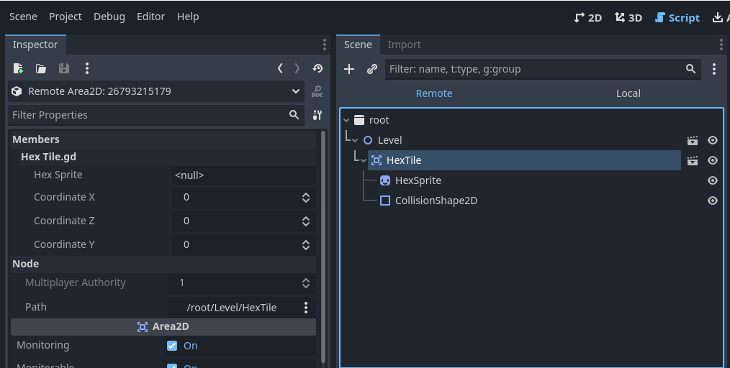Open the Debug menu
The image size is (730, 368).
(x=109, y=17)
